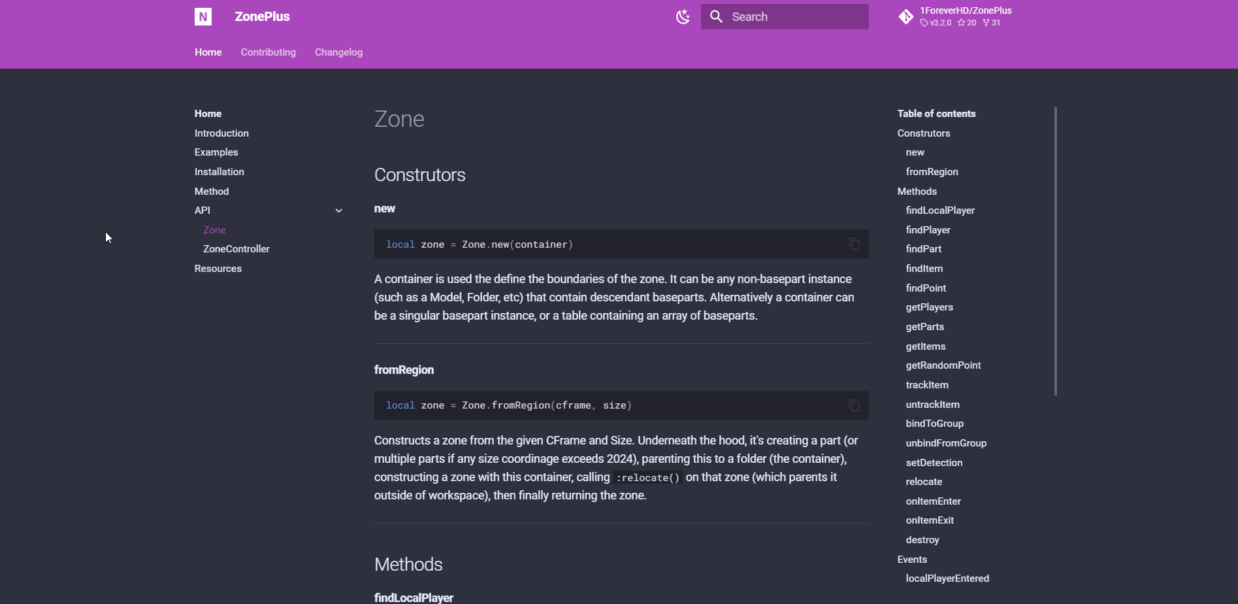Image resolution: width=1238 pixels, height=604 pixels.
Task: Jump to fromRegion in table of contents
Action: 932,171
